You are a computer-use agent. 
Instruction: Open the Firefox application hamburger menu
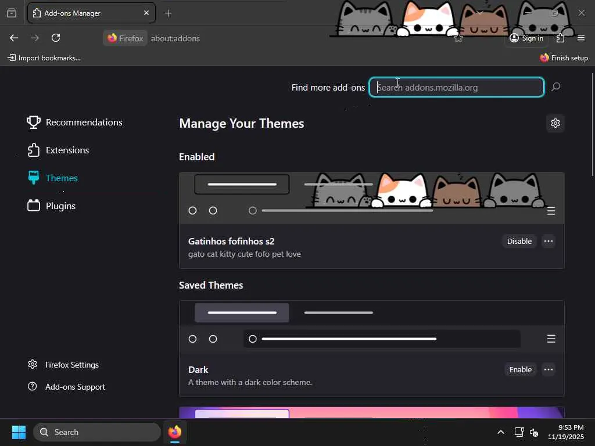(581, 38)
